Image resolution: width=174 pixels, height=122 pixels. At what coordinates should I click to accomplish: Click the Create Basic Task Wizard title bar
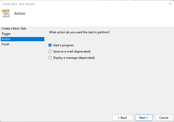[75, 4]
